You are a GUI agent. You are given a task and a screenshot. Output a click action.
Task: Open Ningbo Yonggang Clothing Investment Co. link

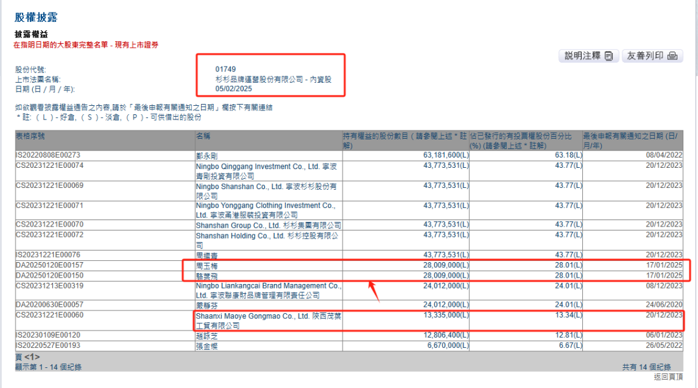(x=266, y=210)
